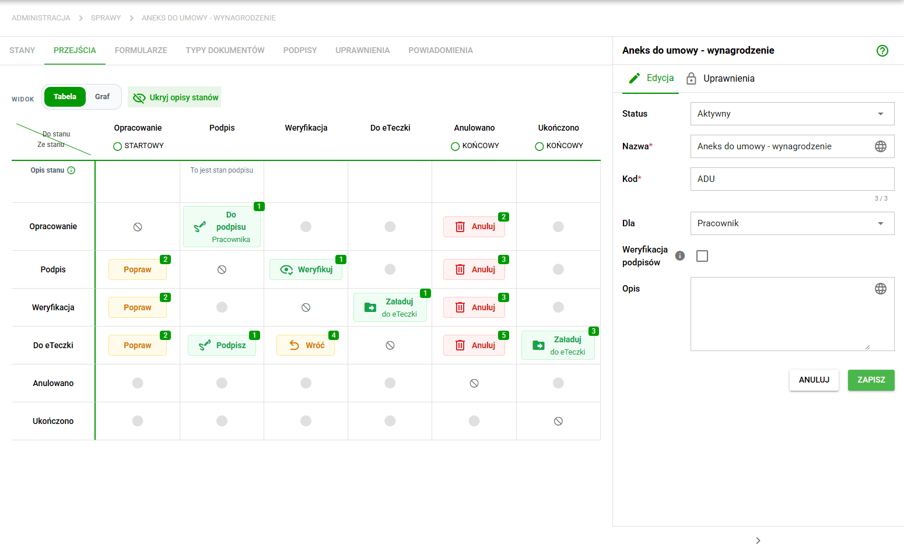Click the blocked icon in the Ukończono row
This screenshot has width=904, height=554.
point(558,421)
